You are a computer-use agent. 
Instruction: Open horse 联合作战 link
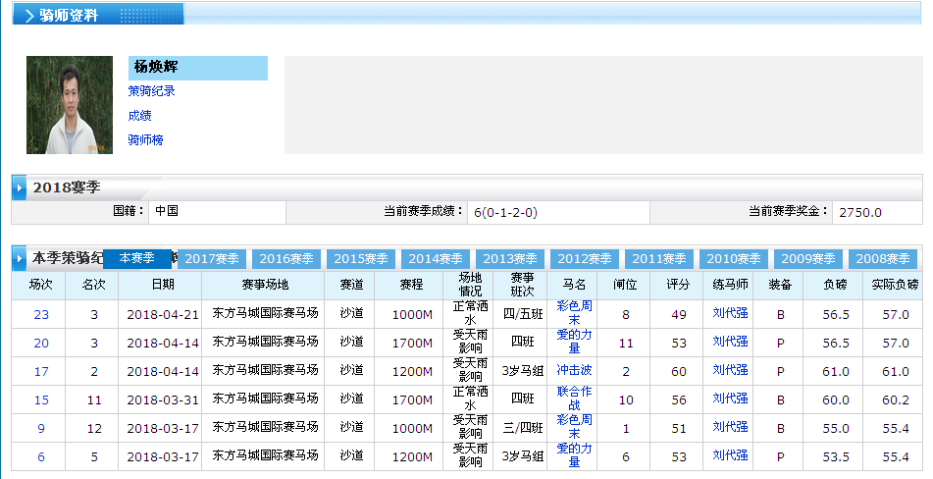574,399
